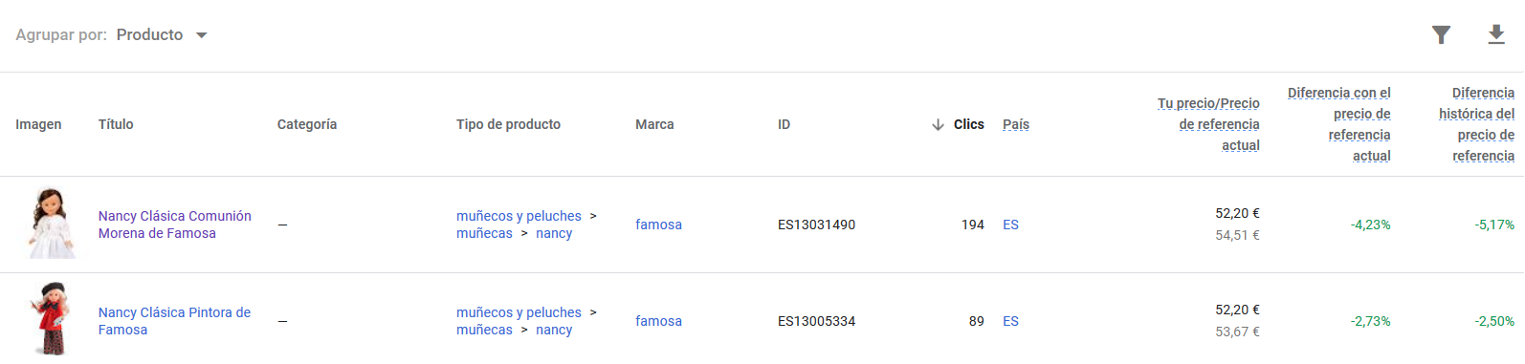Click Diferencia histórica del precio de referencia header

click(x=1476, y=124)
